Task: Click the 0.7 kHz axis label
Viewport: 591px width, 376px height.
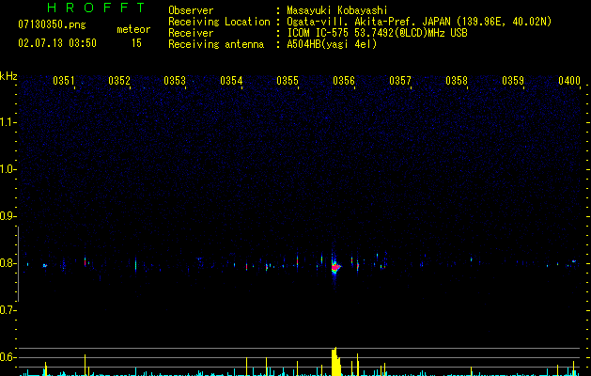Action: [x=8, y=310]
